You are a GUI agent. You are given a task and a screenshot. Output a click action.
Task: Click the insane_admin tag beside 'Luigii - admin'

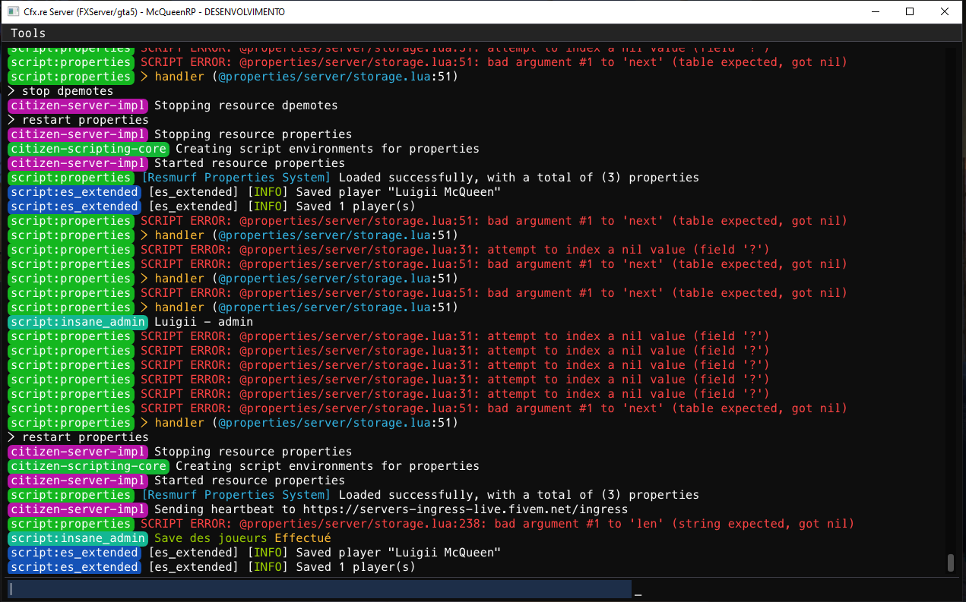click(x=78, y=322)
